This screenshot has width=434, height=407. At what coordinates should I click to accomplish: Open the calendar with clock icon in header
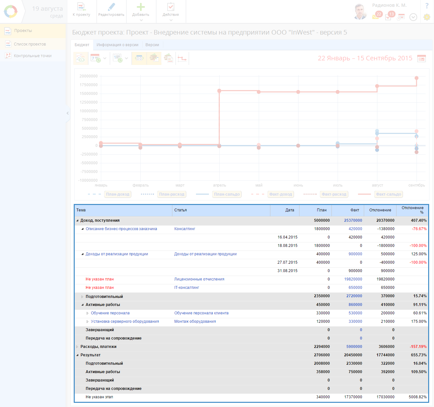[401, 17]
